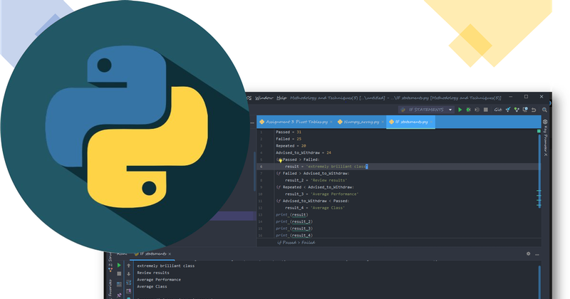Click code line 'Repeated = 20'
The width and height of the screenshot is (570, 299).
[x=291, y=146]
